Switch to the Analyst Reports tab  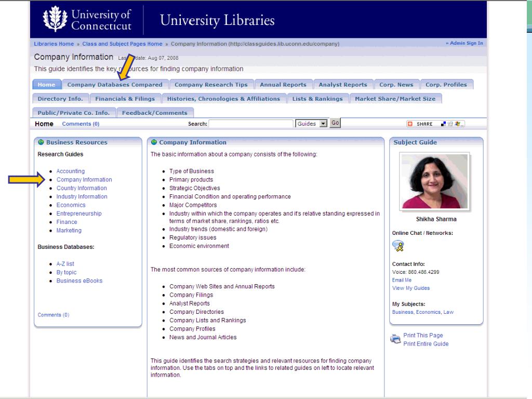[343, 85]
